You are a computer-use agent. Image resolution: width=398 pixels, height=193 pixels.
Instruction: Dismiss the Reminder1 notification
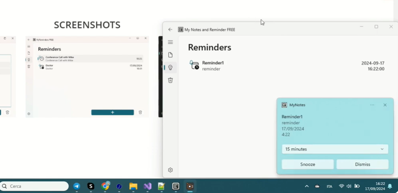(x=363, y=165)
